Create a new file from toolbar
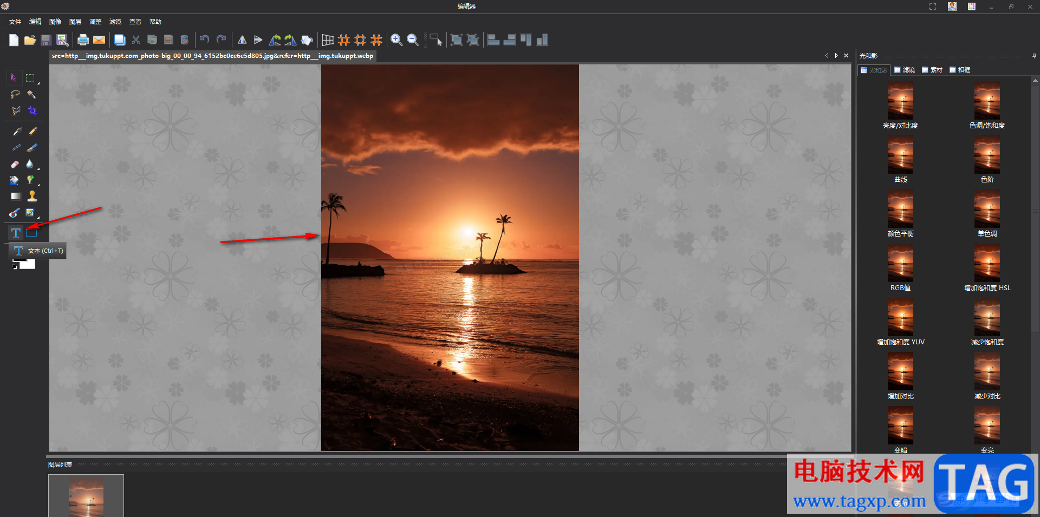The height and width of the screenshot is (517, 1040). [14, 40]
